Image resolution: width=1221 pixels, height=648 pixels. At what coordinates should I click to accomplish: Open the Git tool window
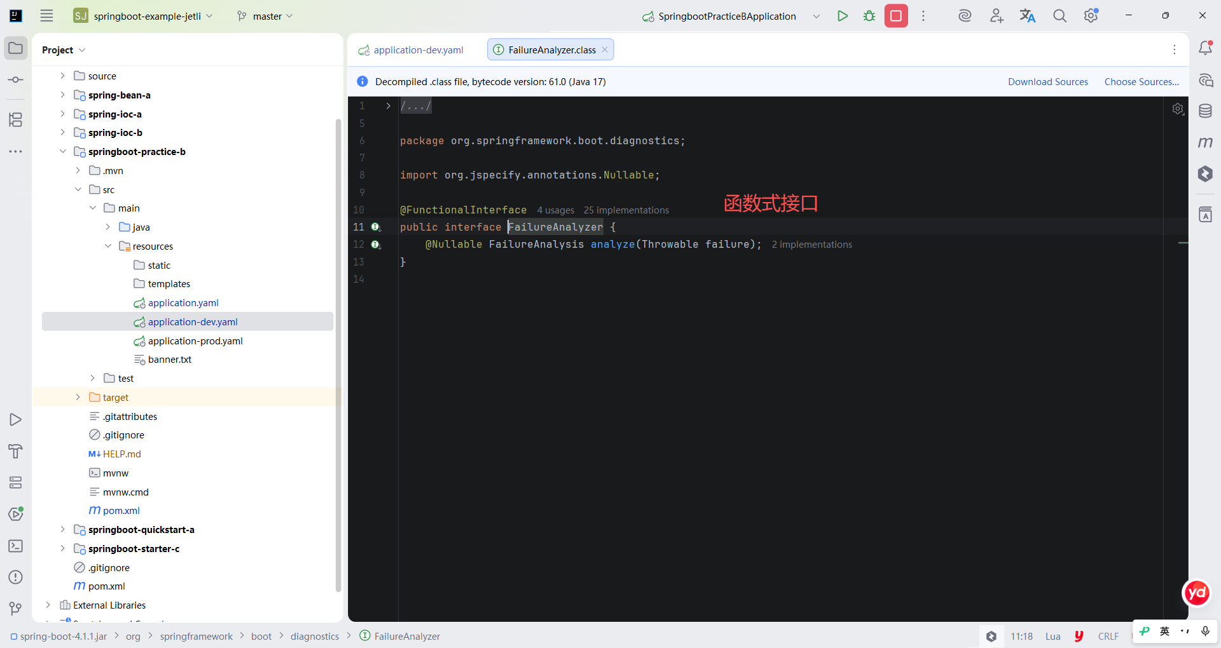(16, 609)
